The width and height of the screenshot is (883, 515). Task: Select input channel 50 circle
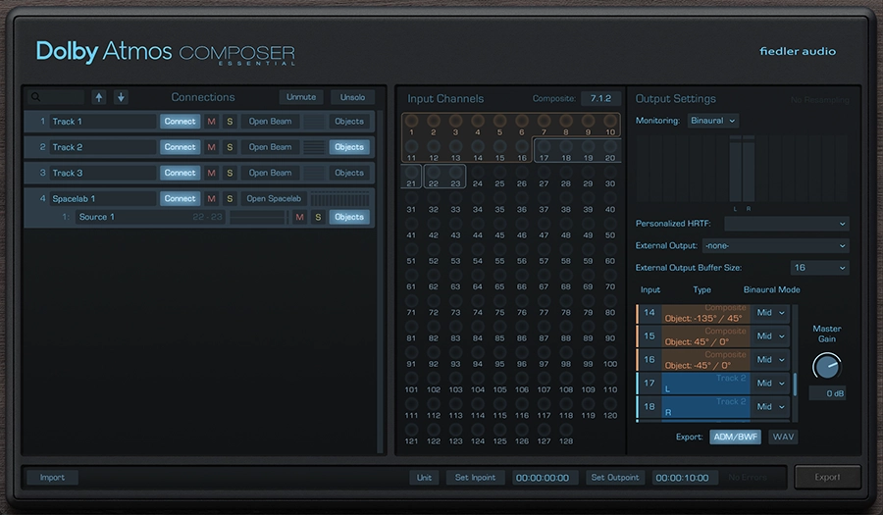[610, 224]
